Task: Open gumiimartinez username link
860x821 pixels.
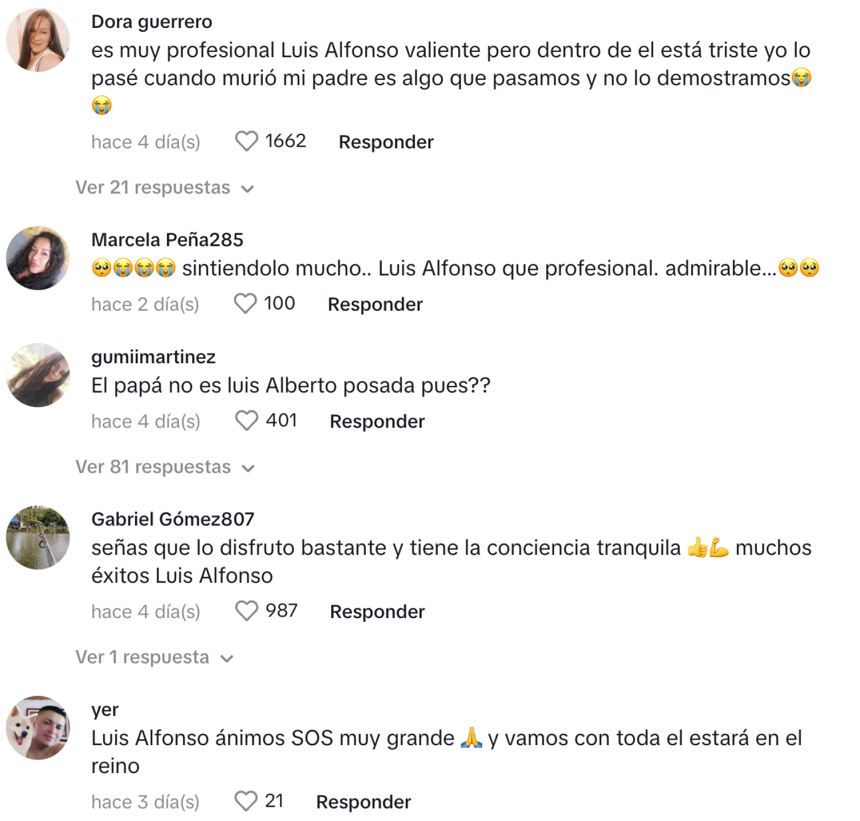Action: (x=153, y=357)
